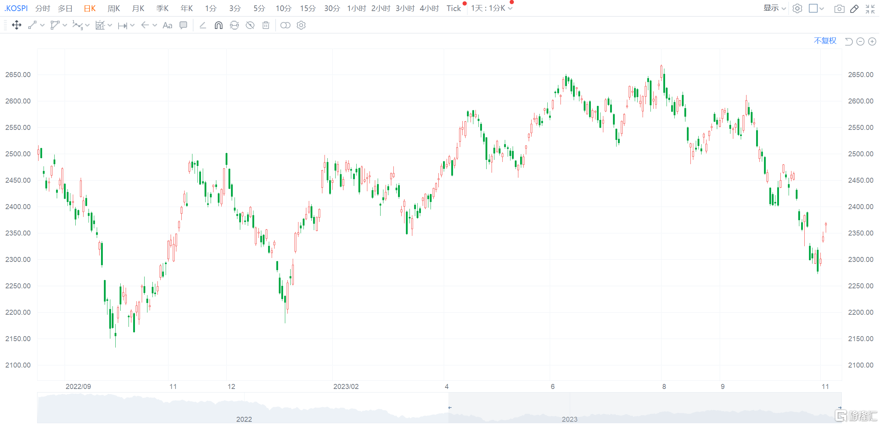Click the 2022/09 date axis label
This screenshot has width=880, height=425.
78,386
